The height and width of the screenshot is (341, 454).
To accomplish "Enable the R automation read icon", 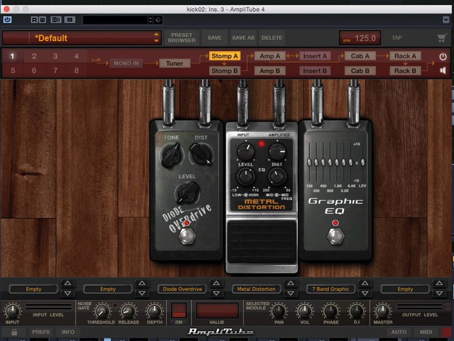I will click(x=34, y=19).
